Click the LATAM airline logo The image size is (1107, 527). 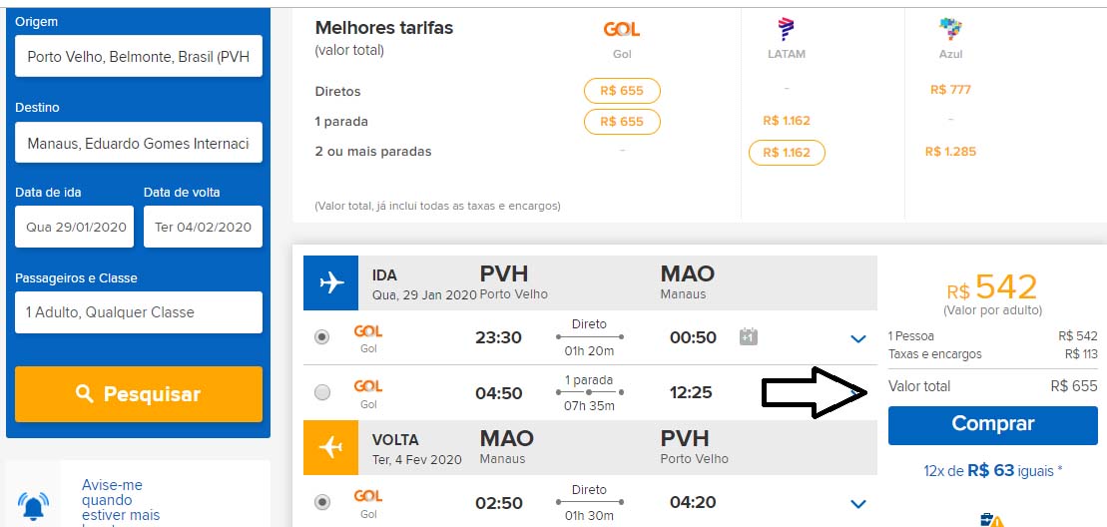(787, 30)
